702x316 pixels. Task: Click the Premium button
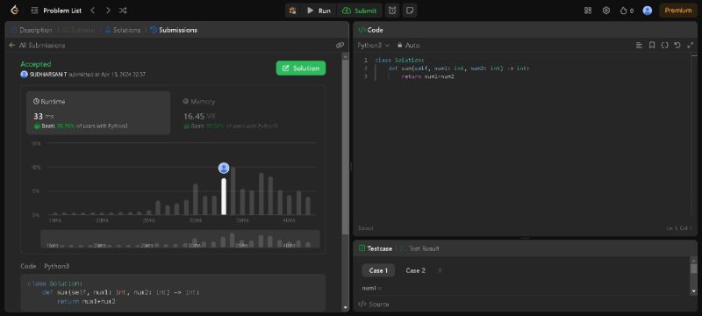tap(677, 11)
